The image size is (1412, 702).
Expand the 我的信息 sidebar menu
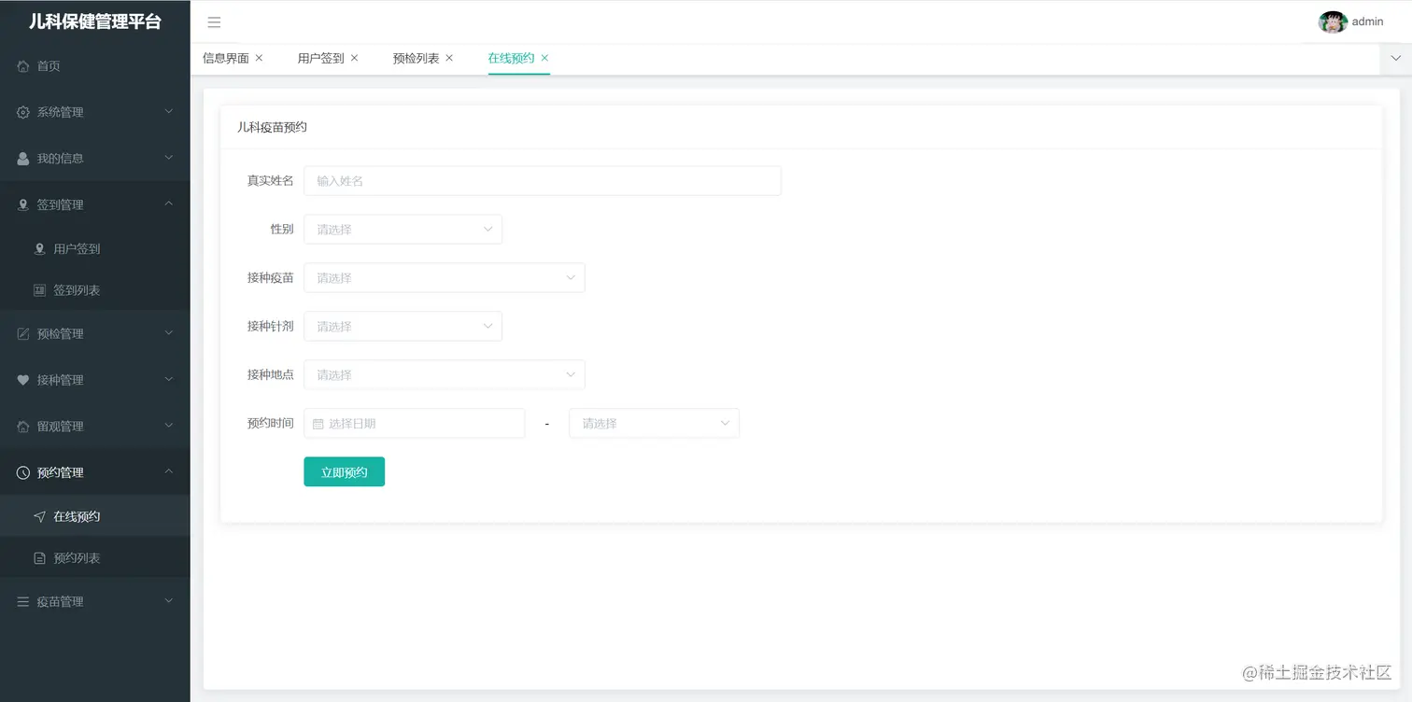tap(95, 159)
